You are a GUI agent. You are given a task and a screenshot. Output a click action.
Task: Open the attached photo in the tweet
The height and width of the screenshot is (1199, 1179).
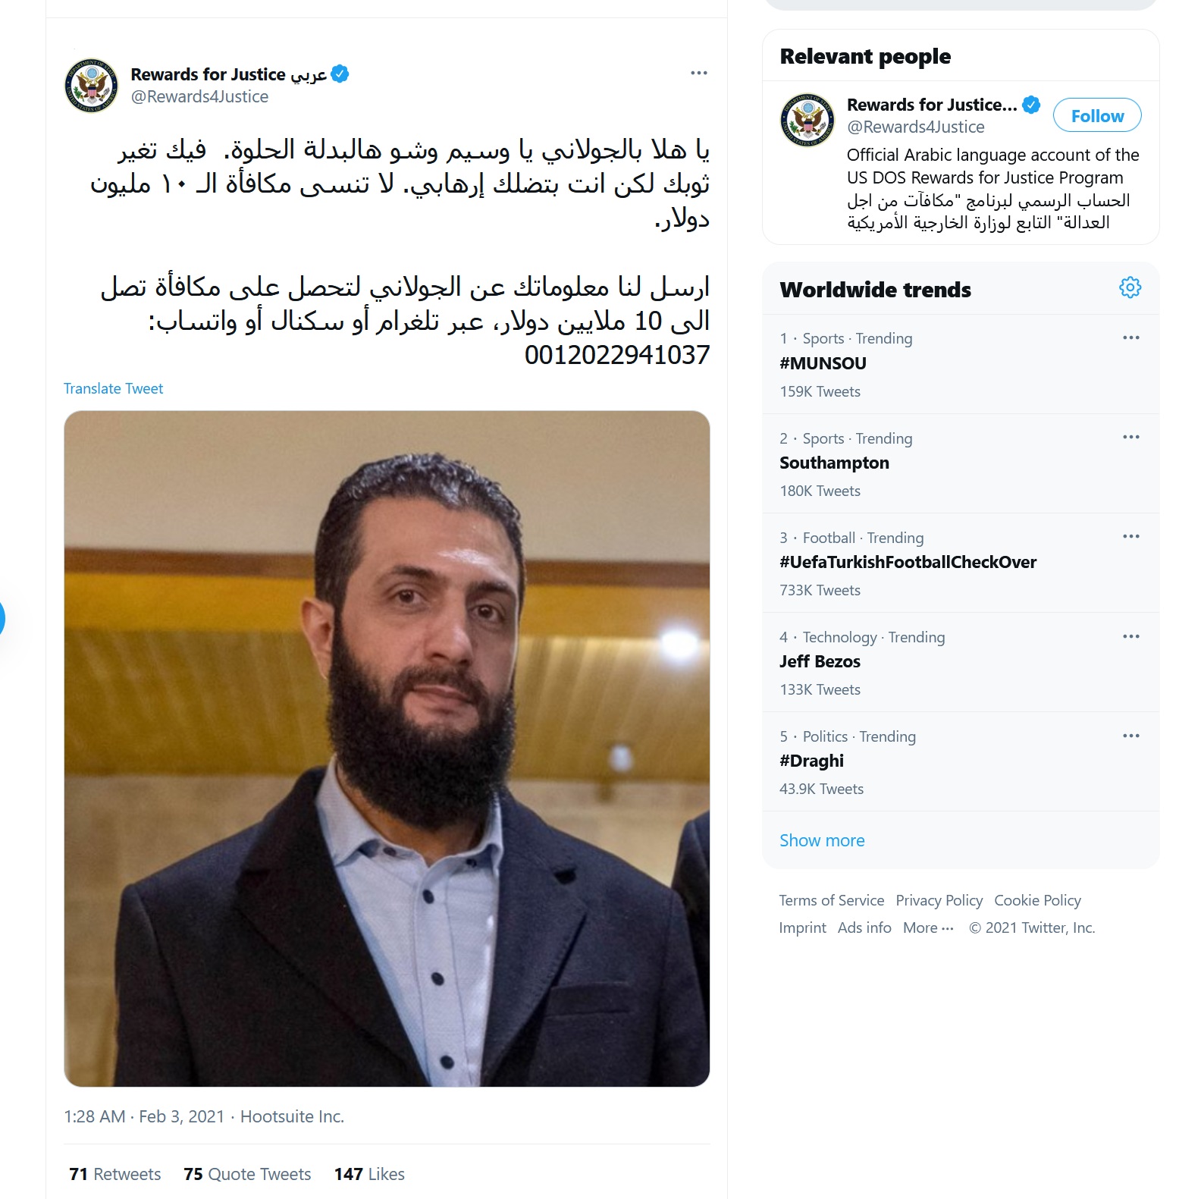[x=387, y=749]
